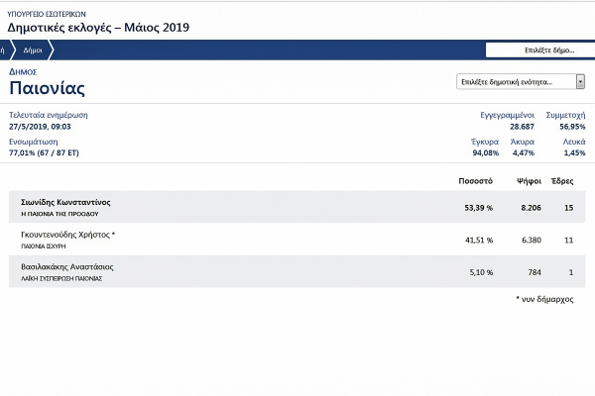The image size is (595, 396).
Task: Click the 'Ψήφοι' column header
Action: tap(528, 182)
